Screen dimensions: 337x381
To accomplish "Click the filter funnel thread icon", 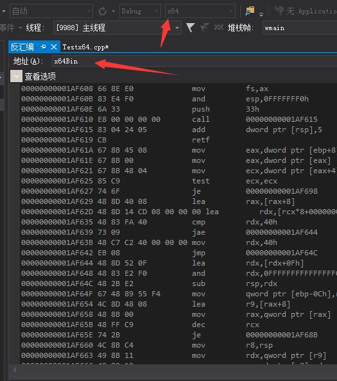I will [191, 28].
